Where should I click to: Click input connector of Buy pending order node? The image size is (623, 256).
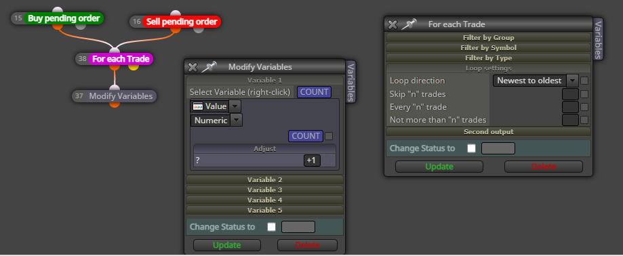click(x=58, y=10)
